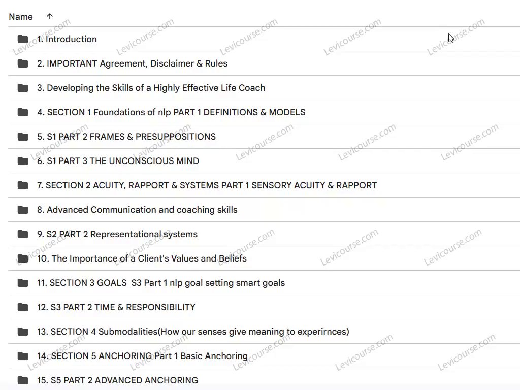Click the folder icon beside 1. Introduction
The height and width of the screenshot is (390, 520).
pos(22,39)
